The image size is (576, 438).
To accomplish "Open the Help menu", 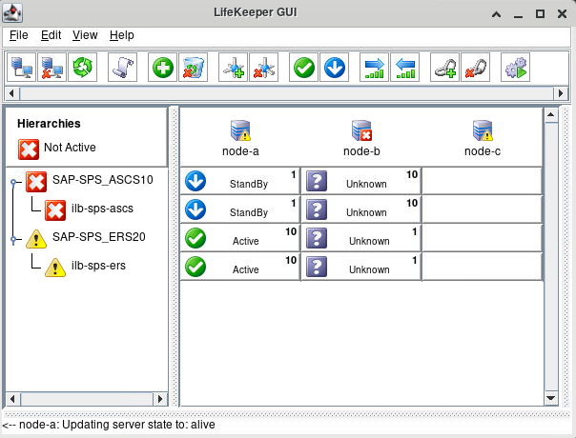I will click(x=122, y=35).
